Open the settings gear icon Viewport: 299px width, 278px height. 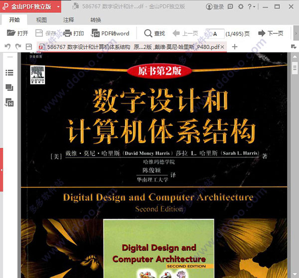pyautogui.click(x=241, y=6)
